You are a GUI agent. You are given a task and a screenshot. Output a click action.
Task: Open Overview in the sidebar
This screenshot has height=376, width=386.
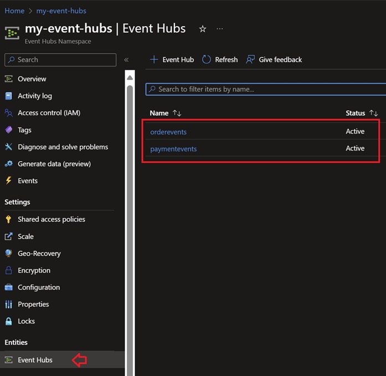point(32,79)
